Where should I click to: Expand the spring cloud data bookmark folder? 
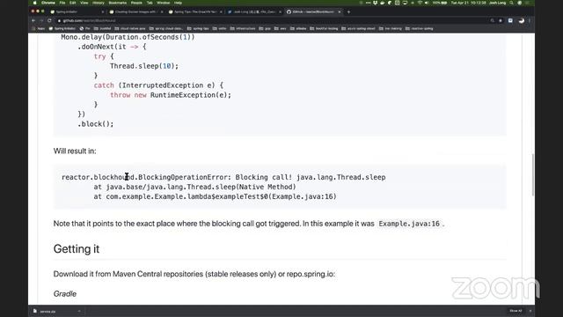[x=166, y=28]
